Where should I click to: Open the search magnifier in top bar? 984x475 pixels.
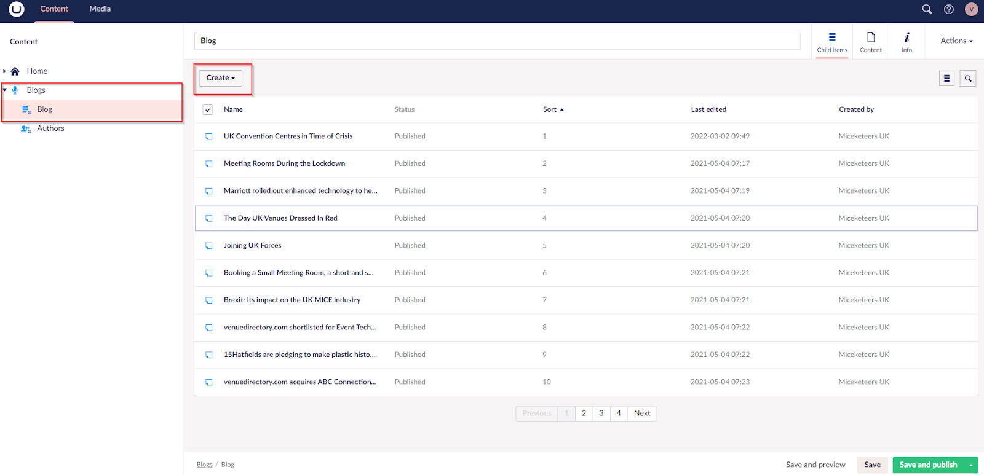(x=927, y=9)
